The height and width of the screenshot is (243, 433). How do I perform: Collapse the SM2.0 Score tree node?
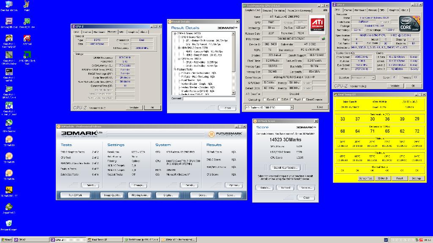coord(179,37)
